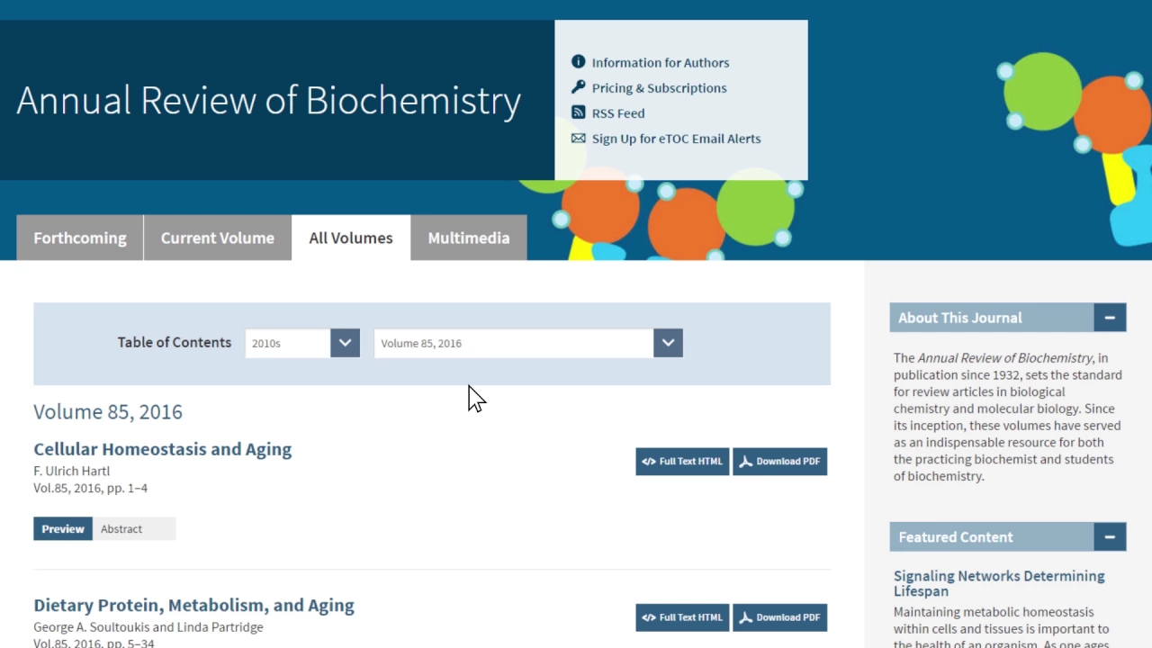Download PDF of Cellular Homeostasis and Aging
Viewport: 1152px width, 648px height.
(779, 462)
